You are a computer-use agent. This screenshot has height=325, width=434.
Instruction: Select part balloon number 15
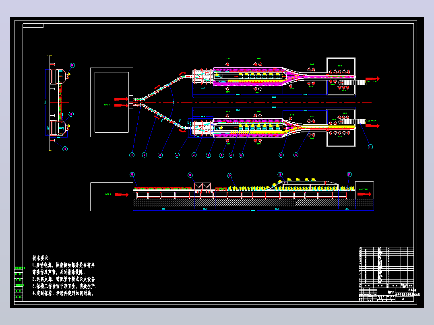(230, 175)
